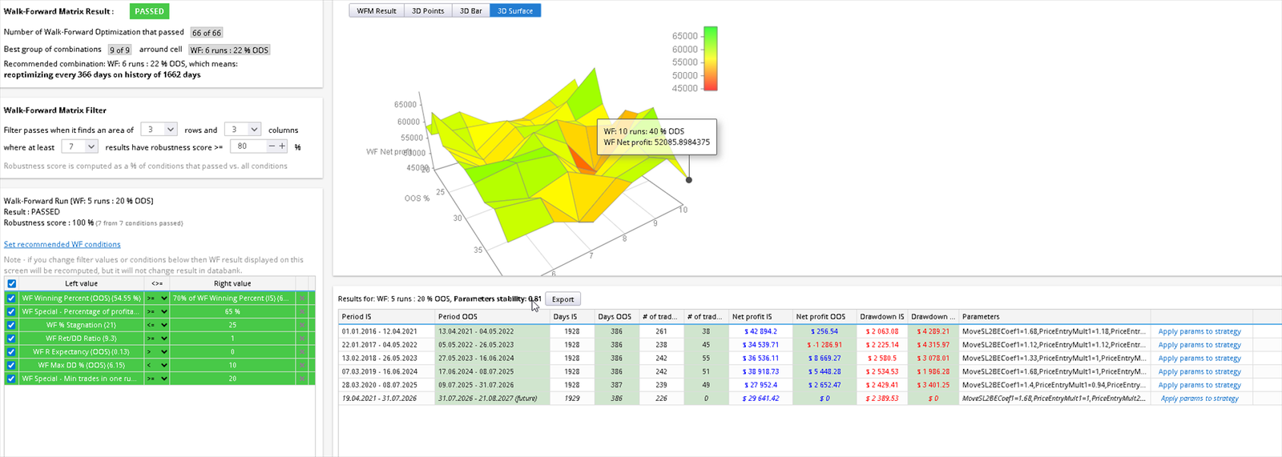
Task: Click the '$ 8 669.27' net profit OOS cell
Action: click(824, 359)
